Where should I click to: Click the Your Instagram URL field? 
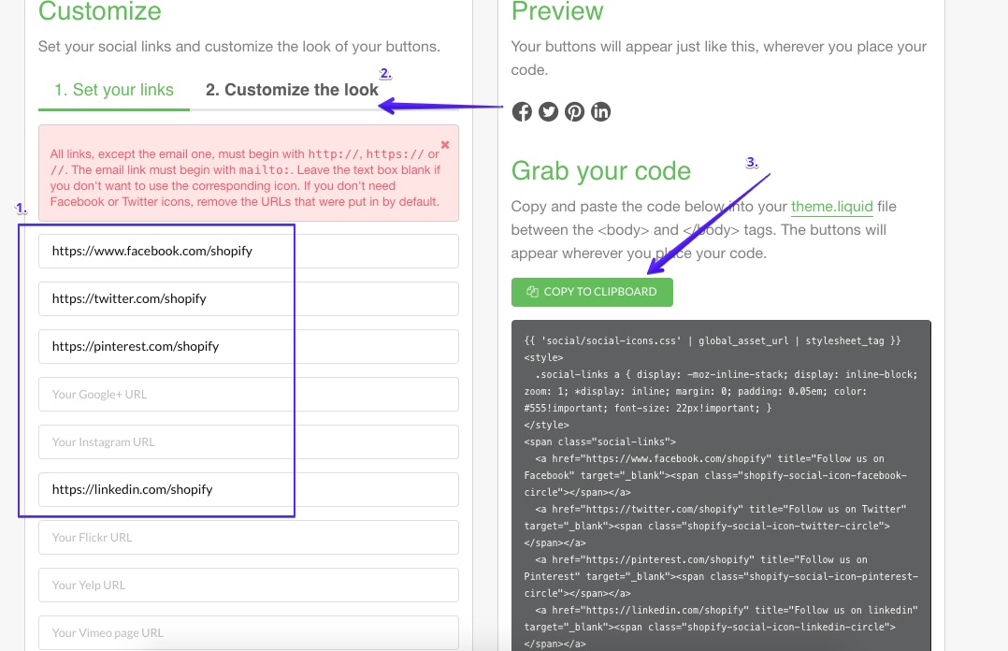248,441
